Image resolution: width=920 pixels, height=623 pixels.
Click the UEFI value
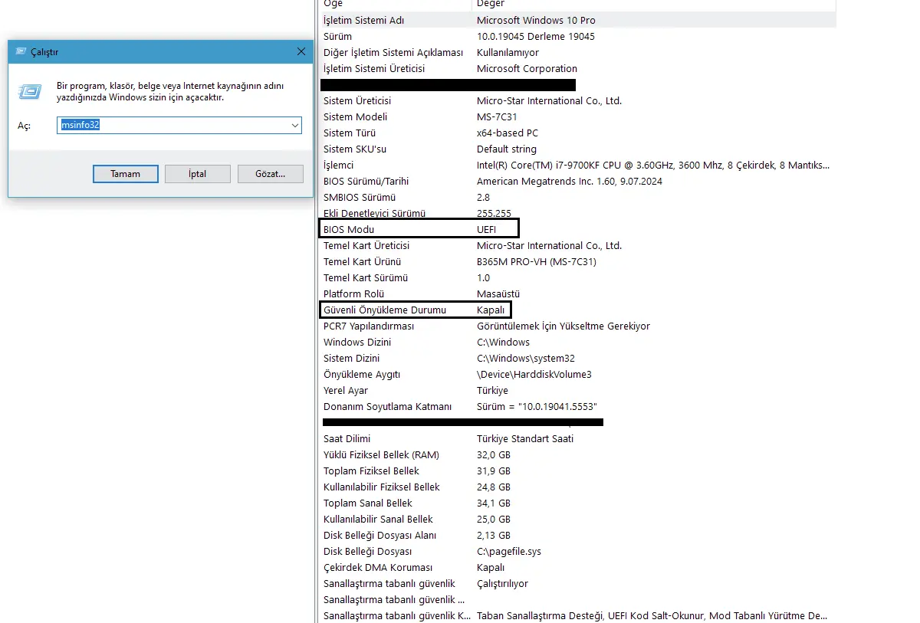coord(486,229)
